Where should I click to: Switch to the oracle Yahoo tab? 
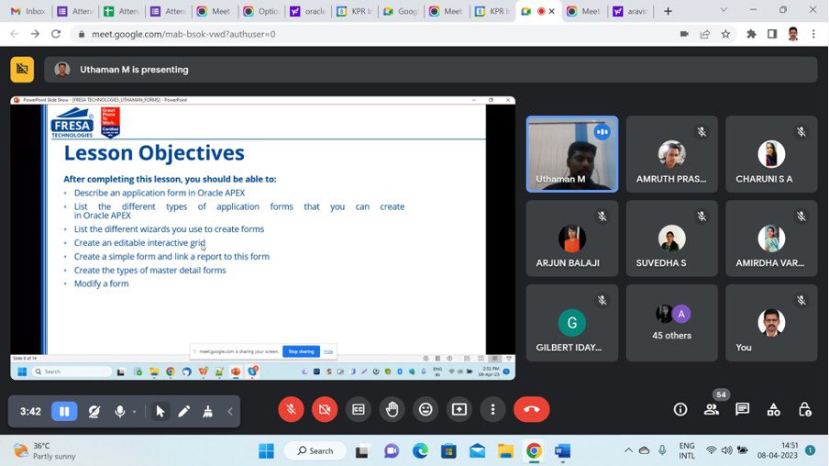pos(308,11)
